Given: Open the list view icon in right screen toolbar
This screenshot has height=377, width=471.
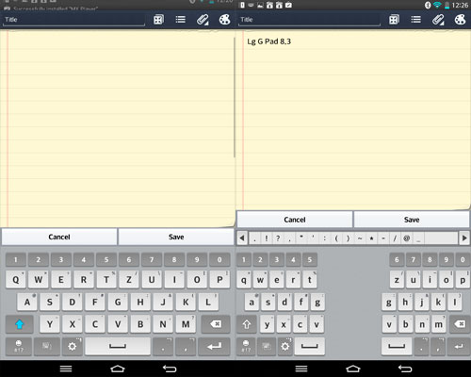Looking at the screenshot, I should [416, 20].
